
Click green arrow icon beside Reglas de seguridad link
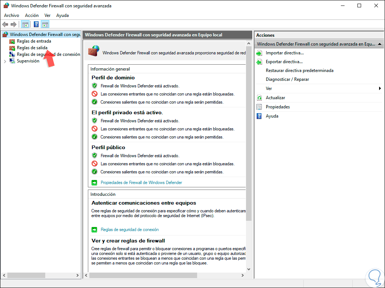click(94, 230)
